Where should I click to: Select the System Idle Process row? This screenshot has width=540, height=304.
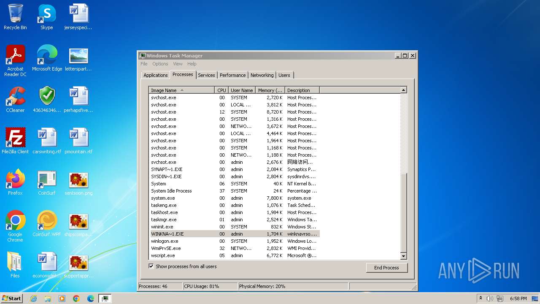point(234,191)
